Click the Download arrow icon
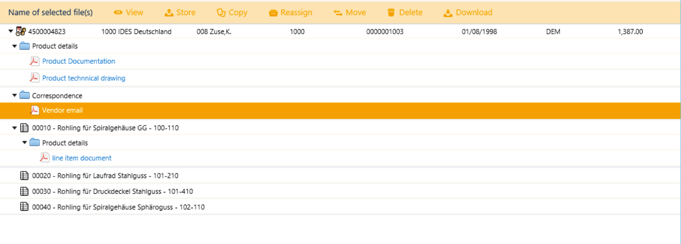Image resolution: width=681 pixels, height=244 pixels. tap(448, 13)
